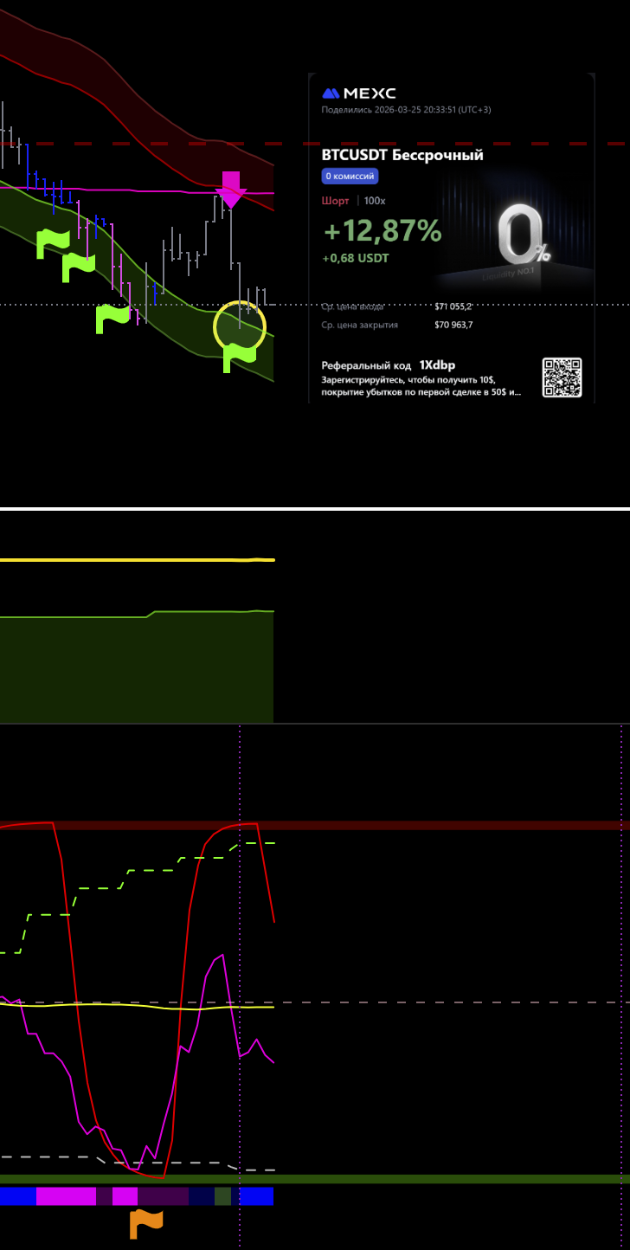Click the "0 комиссий" blue badge
Viewport: 630px width, 1250px height.
(x=350, y=177)
